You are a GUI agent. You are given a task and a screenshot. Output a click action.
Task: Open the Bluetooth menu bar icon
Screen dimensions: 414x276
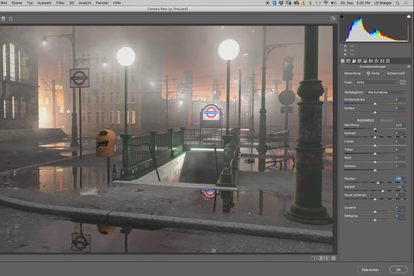click(310, 3)
